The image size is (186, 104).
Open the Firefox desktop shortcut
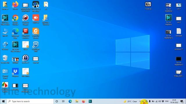pyautogui.click(x=15, y=5)
